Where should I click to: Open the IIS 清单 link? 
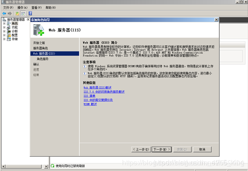coord(89,96)
